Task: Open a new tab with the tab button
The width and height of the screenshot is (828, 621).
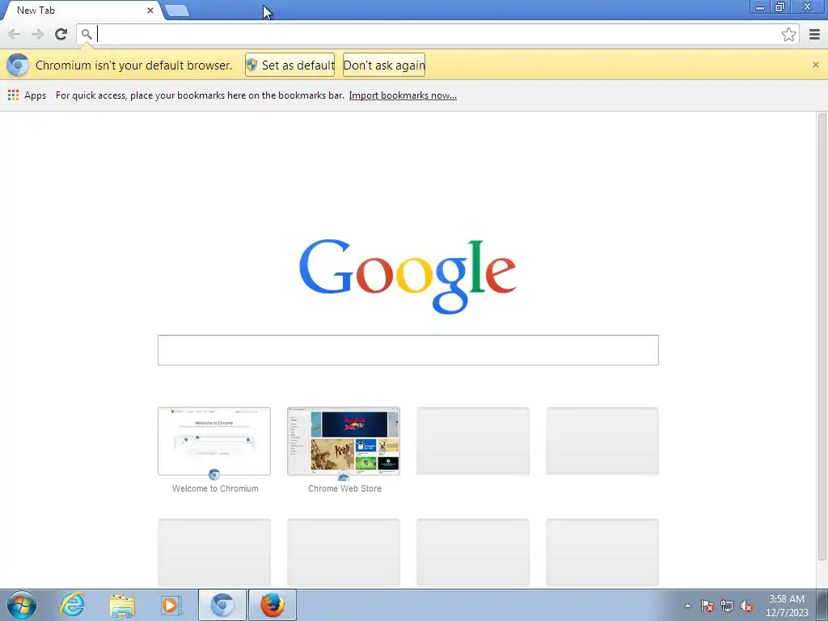Action: tap(176, 11)
